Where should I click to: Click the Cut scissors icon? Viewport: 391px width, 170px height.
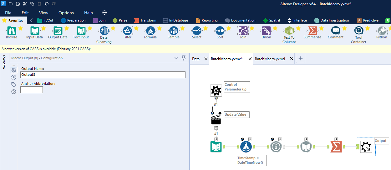pyautogui.click(x=25, y=4)
